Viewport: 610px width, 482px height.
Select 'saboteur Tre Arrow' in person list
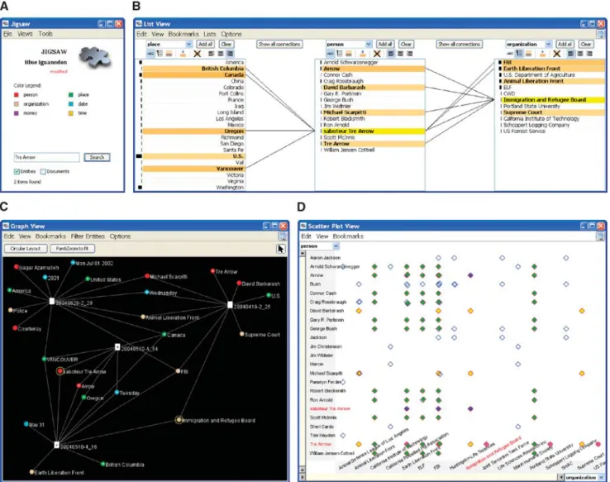[x=372, y=131]
